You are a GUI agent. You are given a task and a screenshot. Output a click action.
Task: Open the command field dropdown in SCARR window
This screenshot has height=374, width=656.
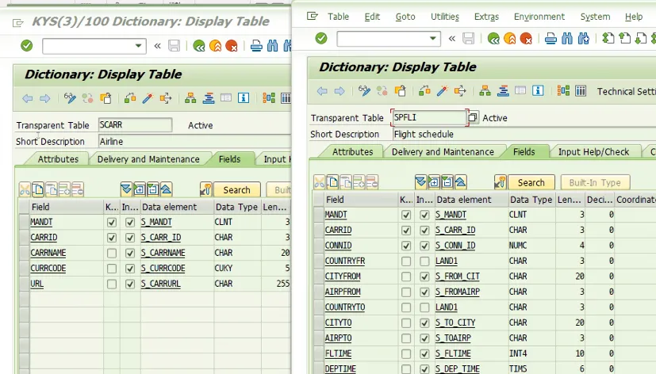click(x=139, y=45)
